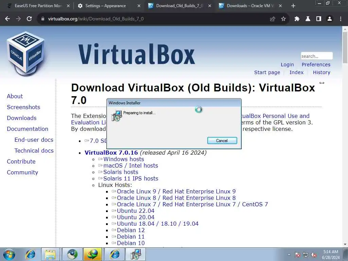The width and height of the screenshot is (348, 261).
Task: Download the Solaris hosts build
Action: tap(121, 172)
